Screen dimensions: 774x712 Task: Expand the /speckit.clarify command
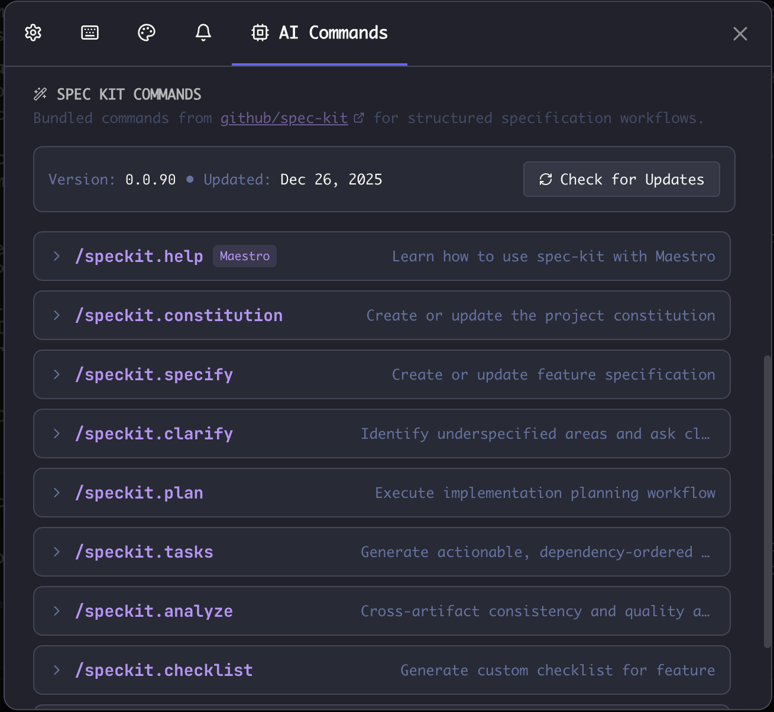click(x=56, y=433)
